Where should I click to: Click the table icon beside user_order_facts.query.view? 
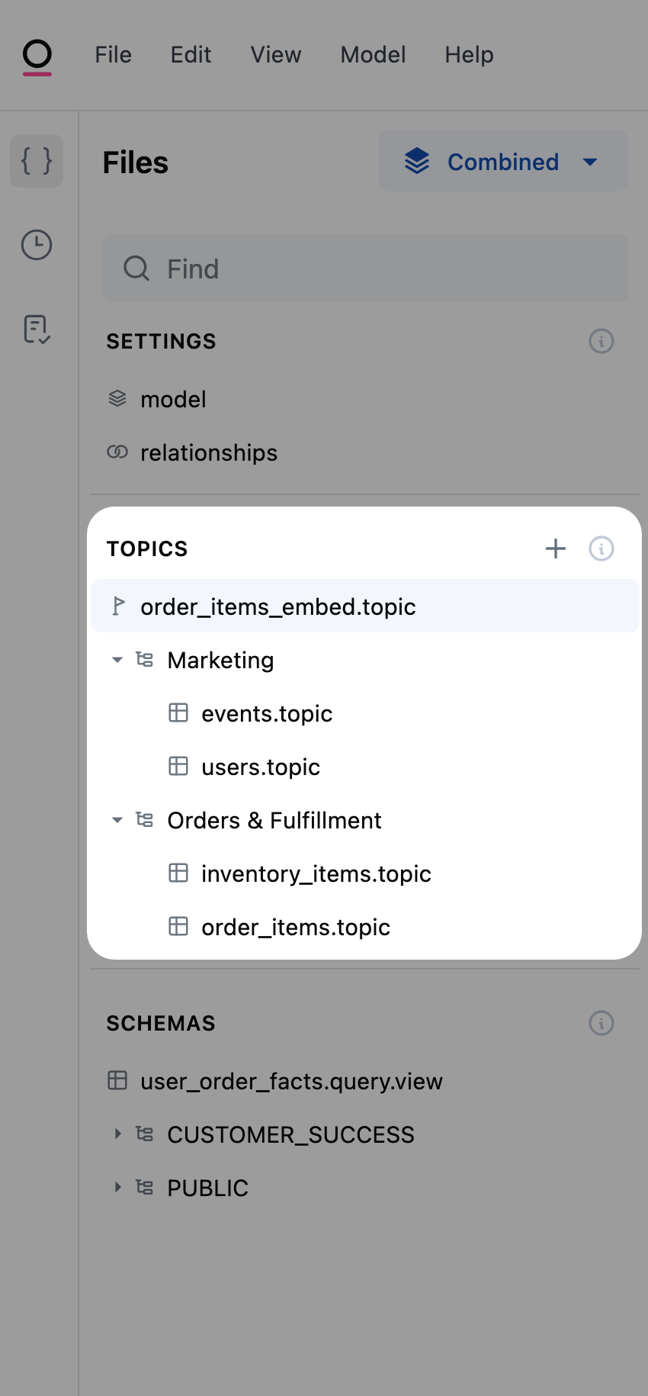[x=117, y=1080]
